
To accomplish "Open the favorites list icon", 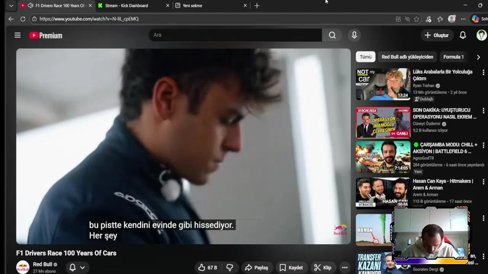I will [x=440, y=19].
